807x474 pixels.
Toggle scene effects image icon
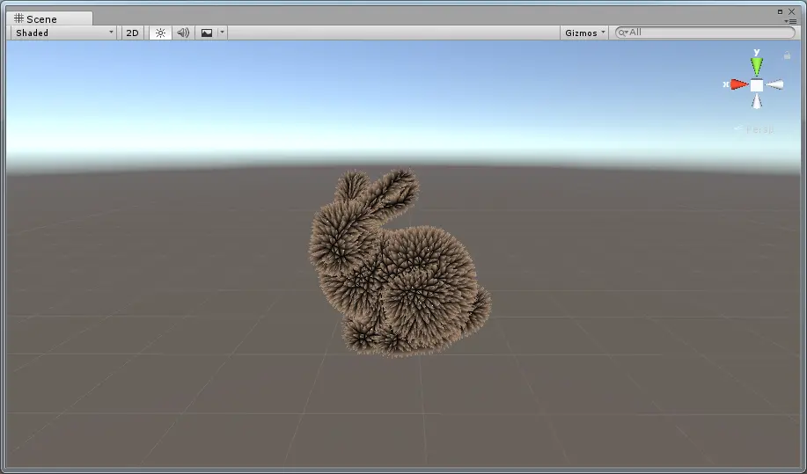tap(207, 33)
